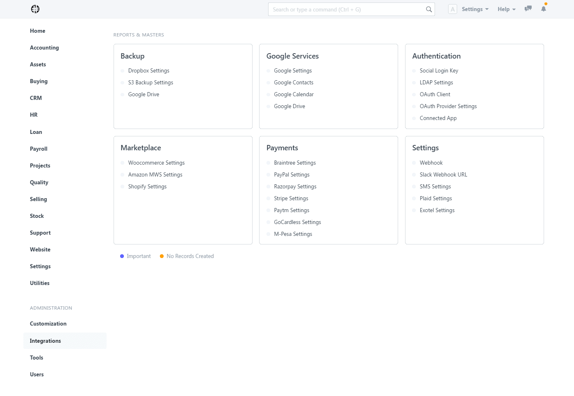Open Google Calendar integration

tap(294, 94)
